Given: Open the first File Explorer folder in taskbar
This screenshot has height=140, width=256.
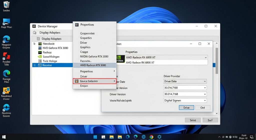Looking at the screenshot, I should [x=111, y=137].
